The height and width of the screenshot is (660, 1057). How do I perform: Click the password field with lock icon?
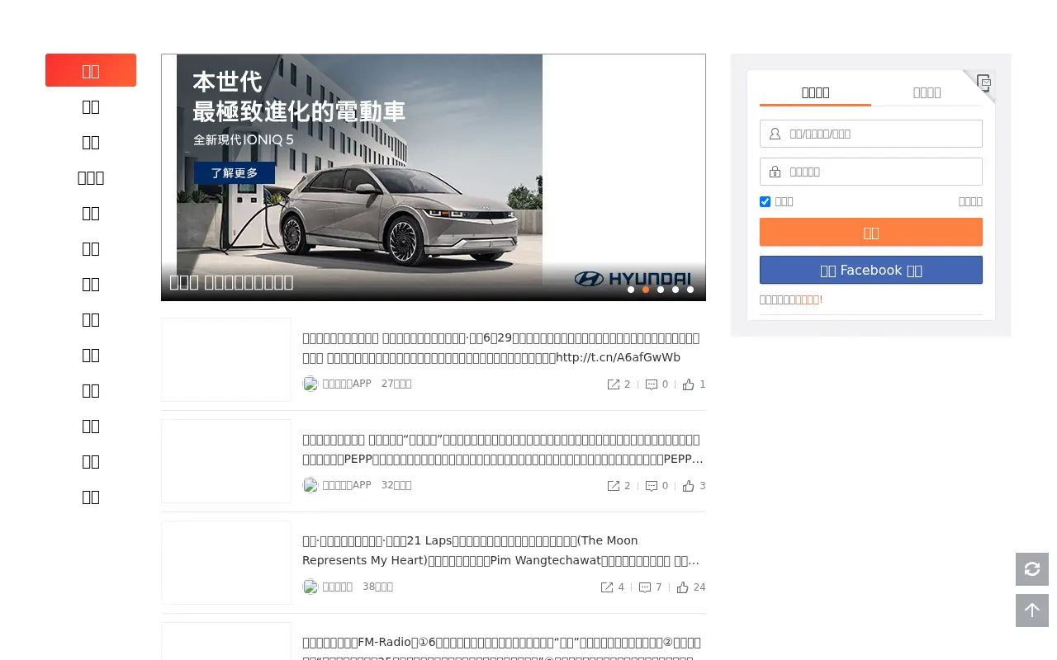click(871, 172)
